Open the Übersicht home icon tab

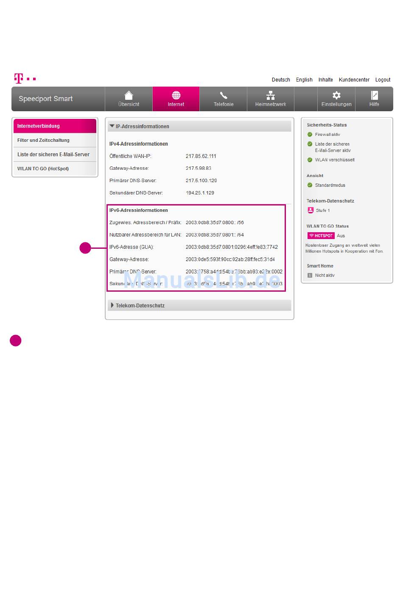click(x=129, y=96)
